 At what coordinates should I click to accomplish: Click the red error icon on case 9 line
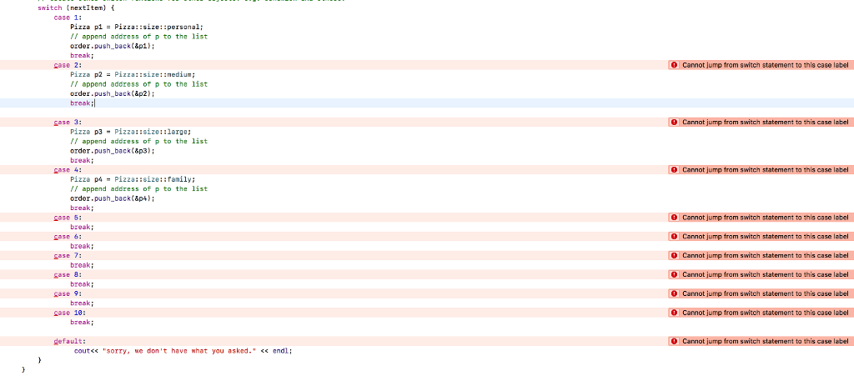click(x=674, y=293)
